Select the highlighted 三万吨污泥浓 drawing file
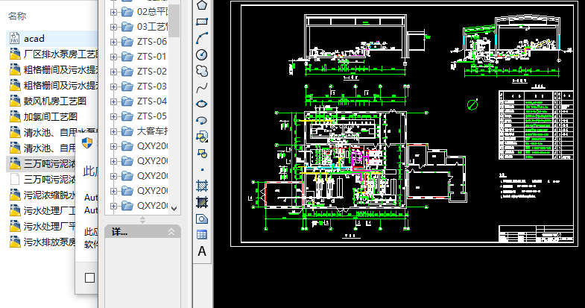This screenshot has height=308, width=585. (x=41, y=163)
